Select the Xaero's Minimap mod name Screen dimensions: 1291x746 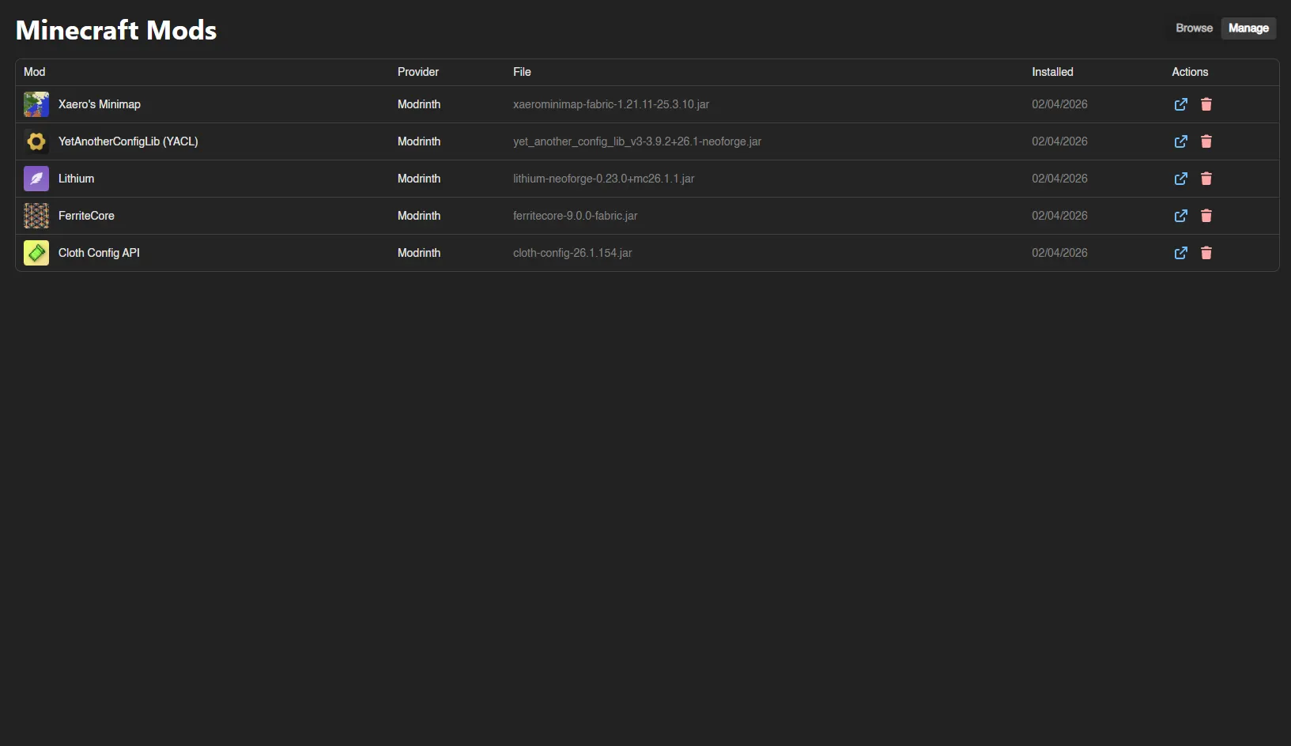point(100,104)
